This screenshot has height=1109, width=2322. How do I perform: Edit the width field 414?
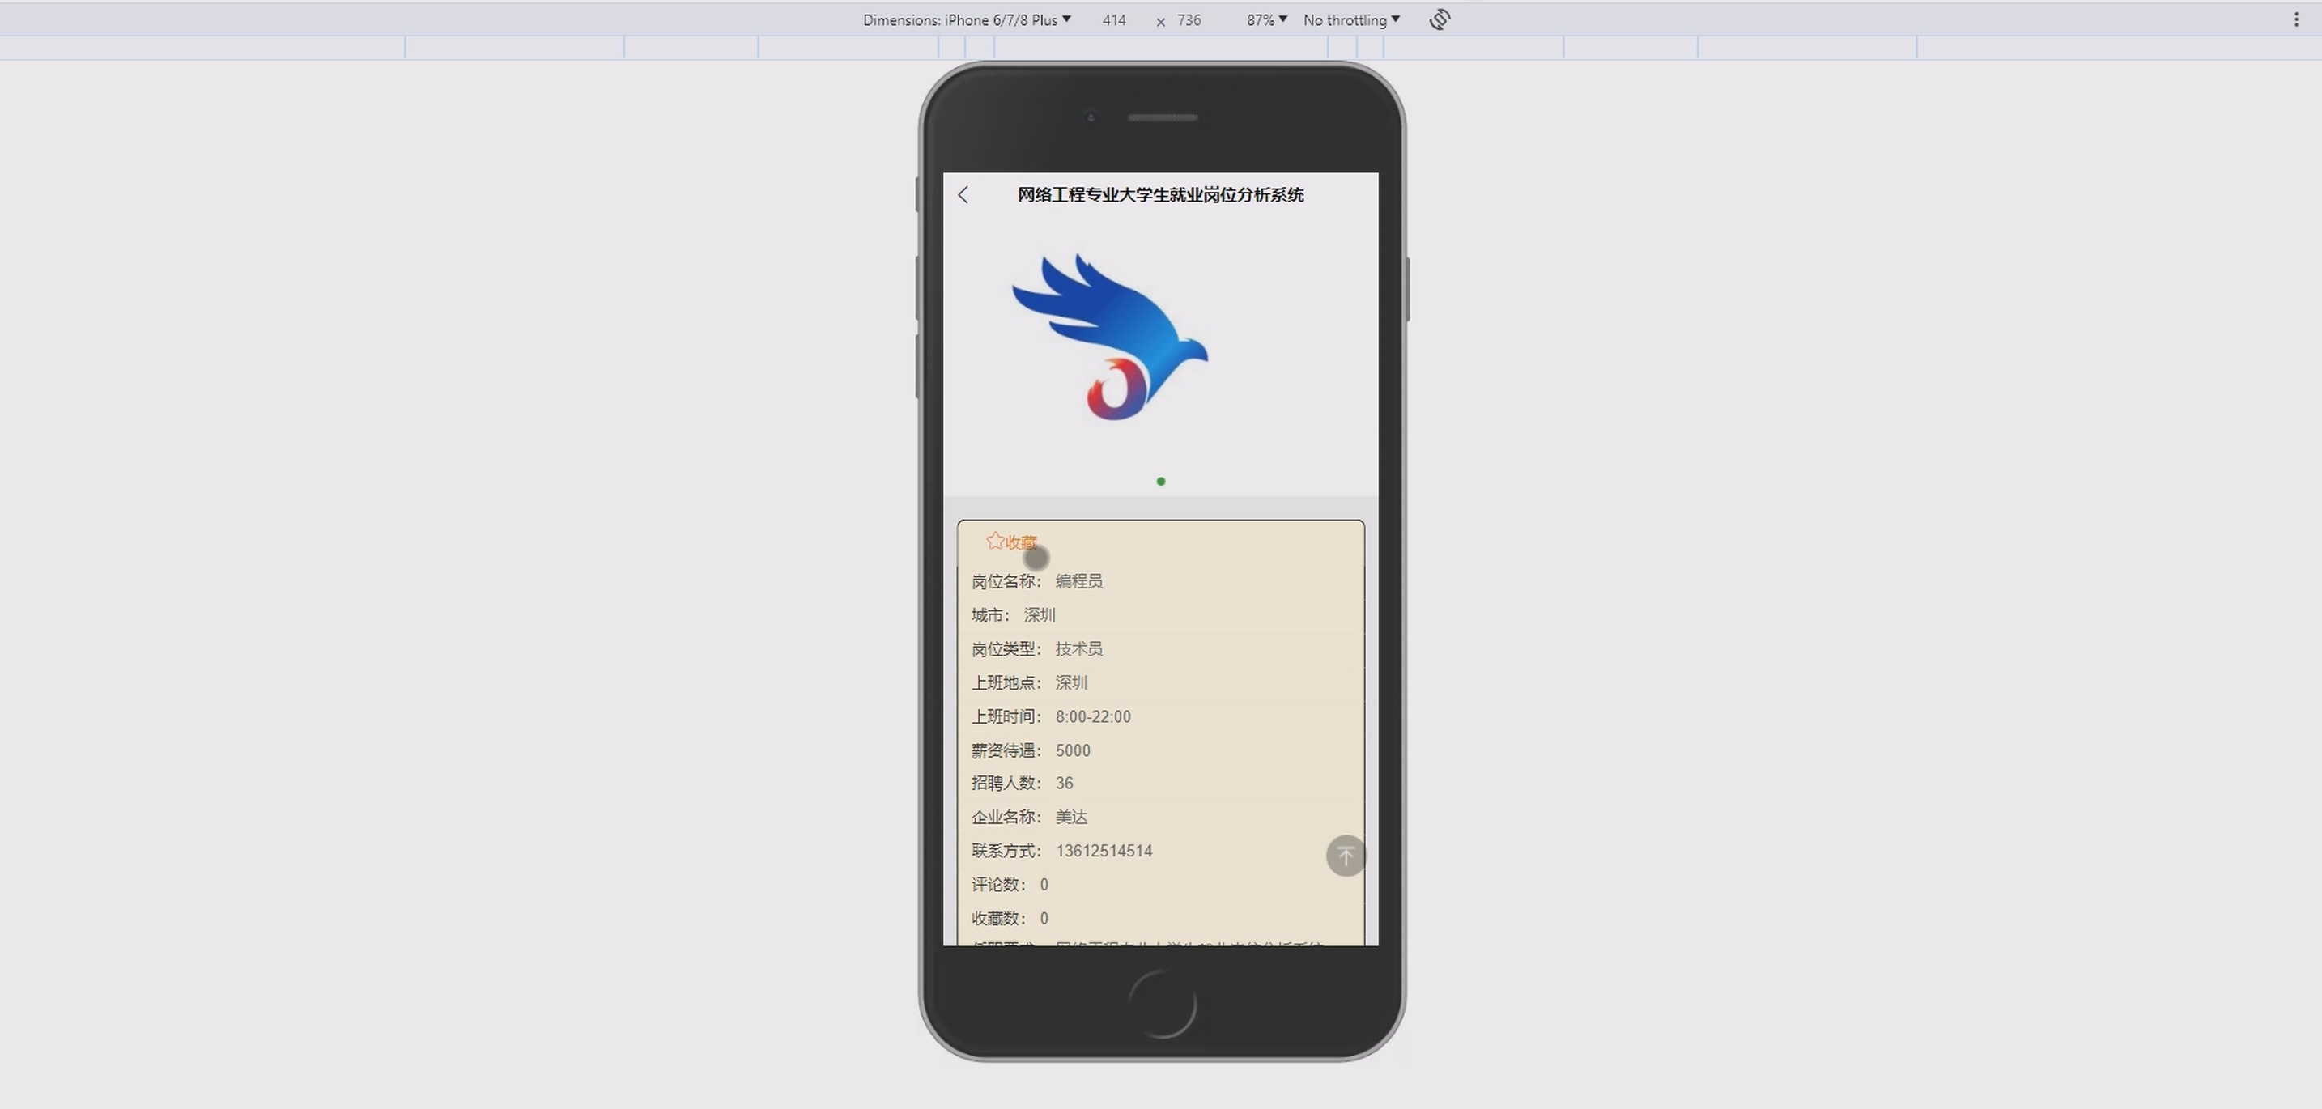[1114, 19]
